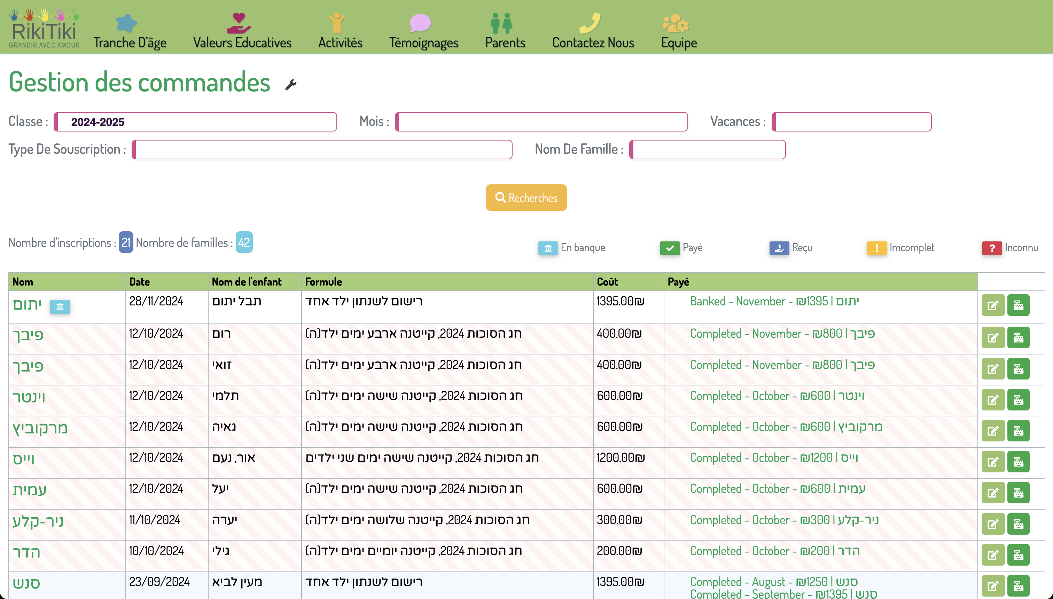Screen dimensions: 1053x599
Task: Toggle the yellow Imcomplet legend badge
Action: click(x=876, y=248)
